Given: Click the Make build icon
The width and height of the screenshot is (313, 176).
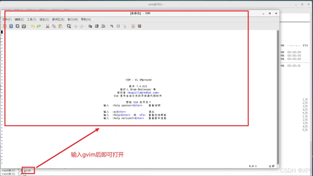Looking at the screenshot, I should (112, 26).
